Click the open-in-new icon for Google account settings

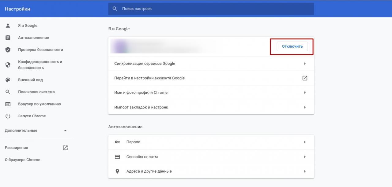(305, 78)
